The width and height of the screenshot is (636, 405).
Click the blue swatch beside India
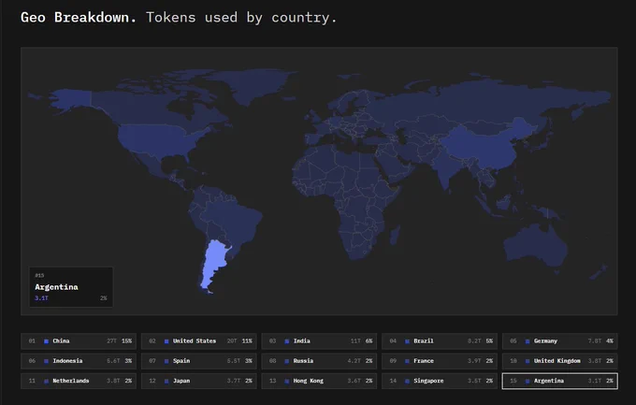coord(287,341)
